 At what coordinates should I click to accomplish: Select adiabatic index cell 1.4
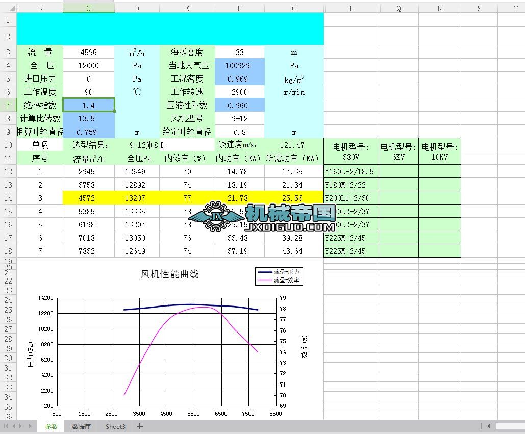coord(89,106)
